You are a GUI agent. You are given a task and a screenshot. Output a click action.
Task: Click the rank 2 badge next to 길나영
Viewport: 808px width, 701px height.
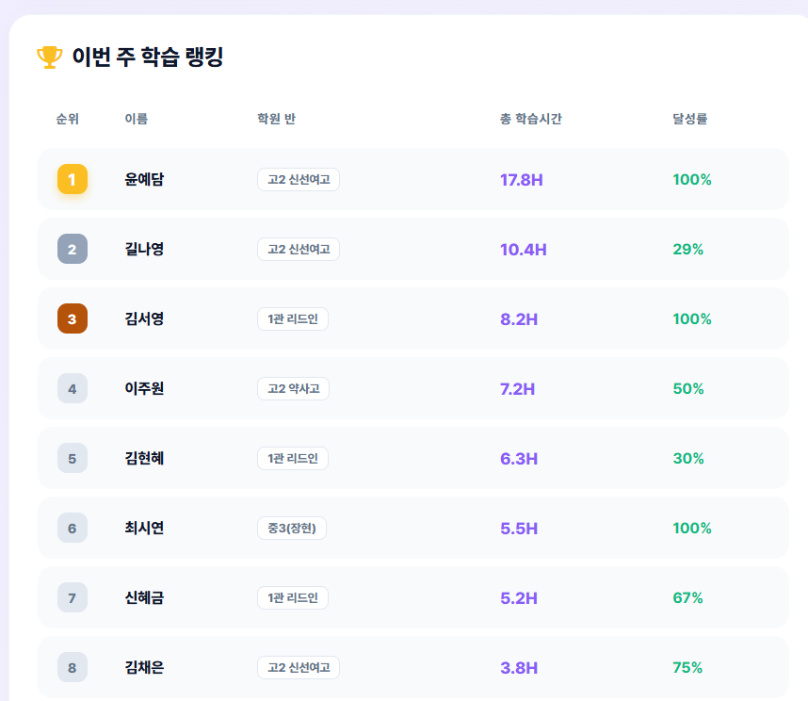pyautogui.click(x=72, y=249)
